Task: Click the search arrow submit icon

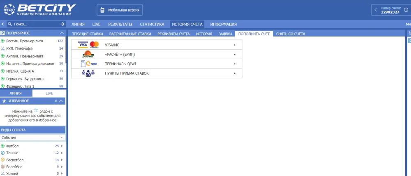Action: tap(62, 24)
